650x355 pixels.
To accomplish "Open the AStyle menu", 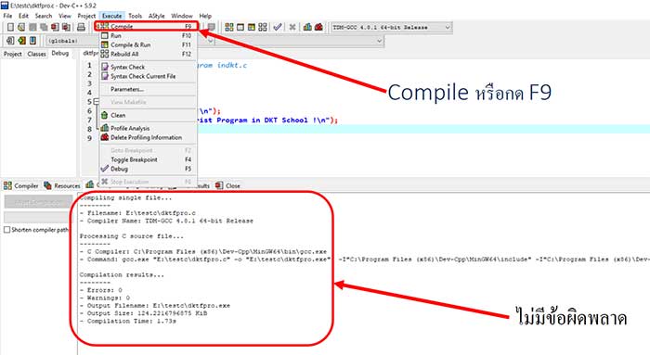I will [157, 16].
